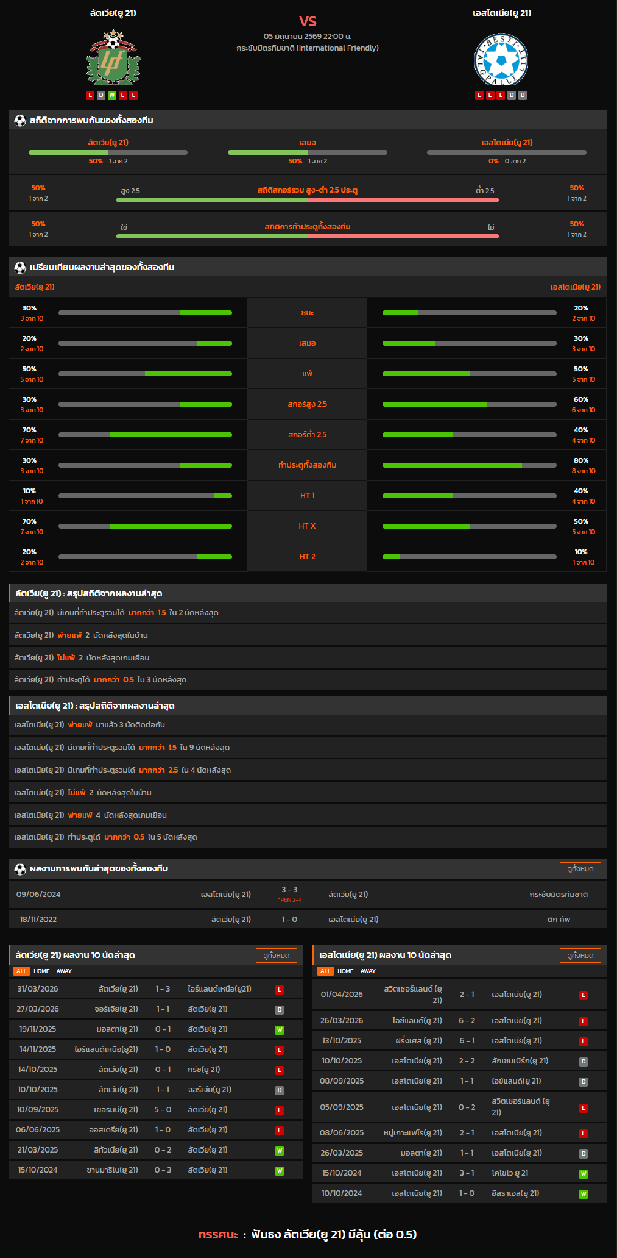Click the D badge for 26/03/2025 Malta match

point(584,1154)
